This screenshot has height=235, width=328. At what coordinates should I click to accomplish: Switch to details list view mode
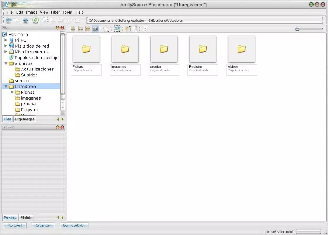[80, 29]
